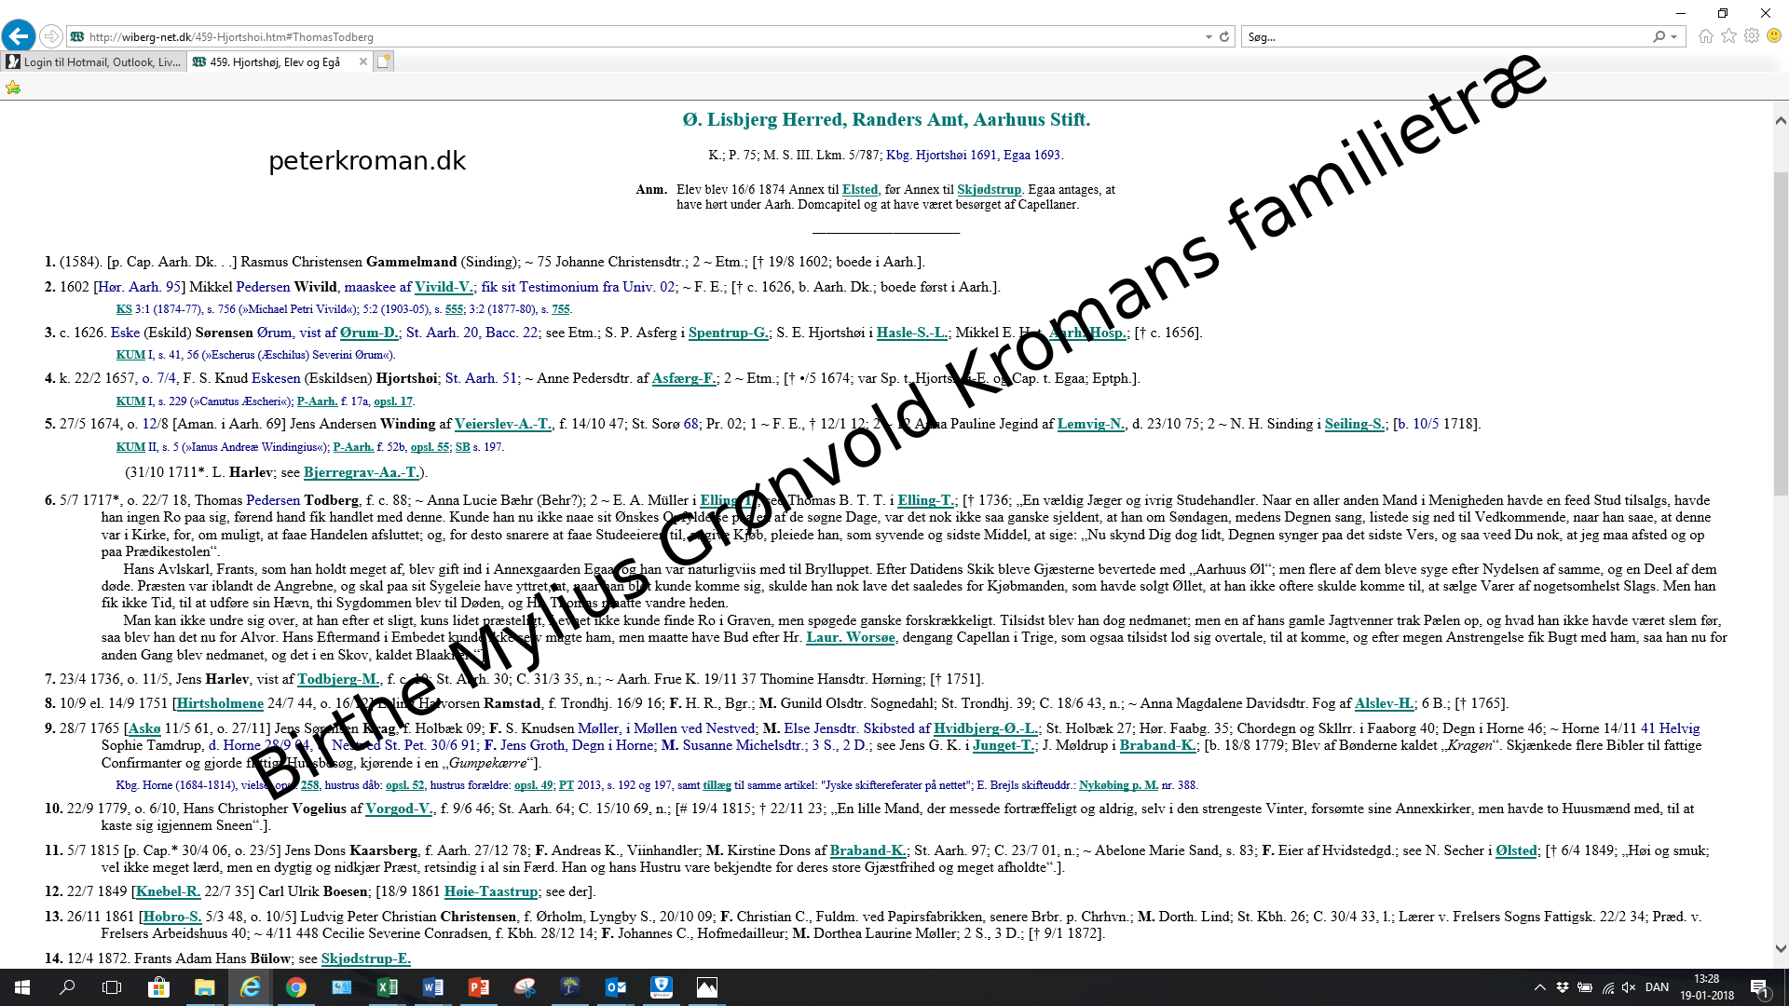The image size is (1789, 1006).
Task: Open the Home page icon
Action: pyautogui.click(x=1705, y=36)
